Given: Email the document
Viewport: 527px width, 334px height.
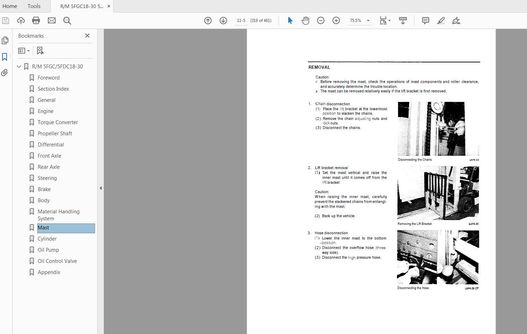Looking at the screenshot, I should [51, 21].
